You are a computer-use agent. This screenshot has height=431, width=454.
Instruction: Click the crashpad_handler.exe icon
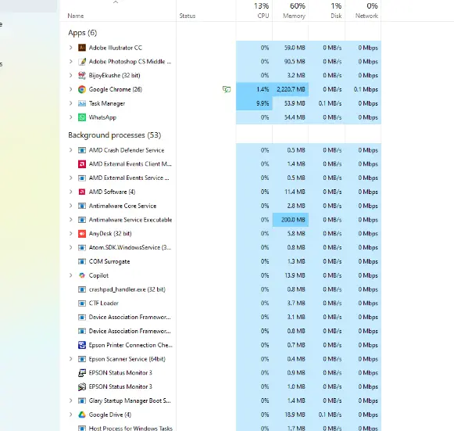coord(82,289)
